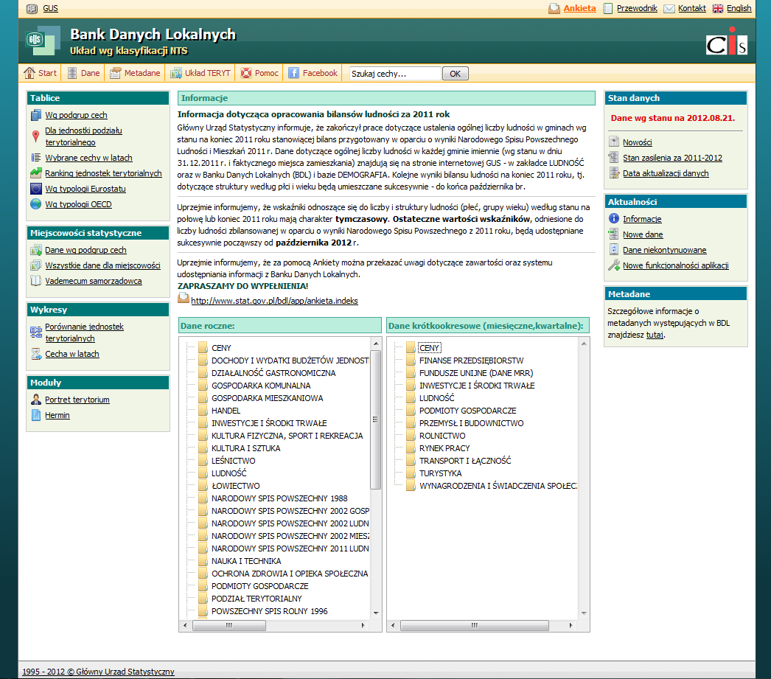Open the Dane menu item
The width and height of the screenshot is (771, 679).
point(90,73)
